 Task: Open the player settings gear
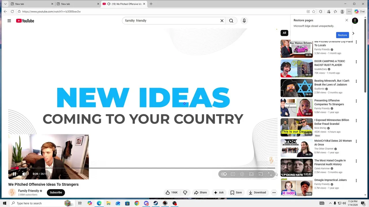(242, 174)
